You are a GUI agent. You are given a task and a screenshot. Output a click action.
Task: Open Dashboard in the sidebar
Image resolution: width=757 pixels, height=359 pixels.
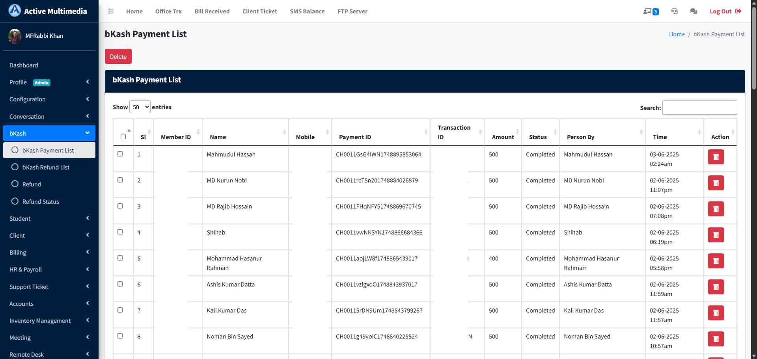coord(49,65)
